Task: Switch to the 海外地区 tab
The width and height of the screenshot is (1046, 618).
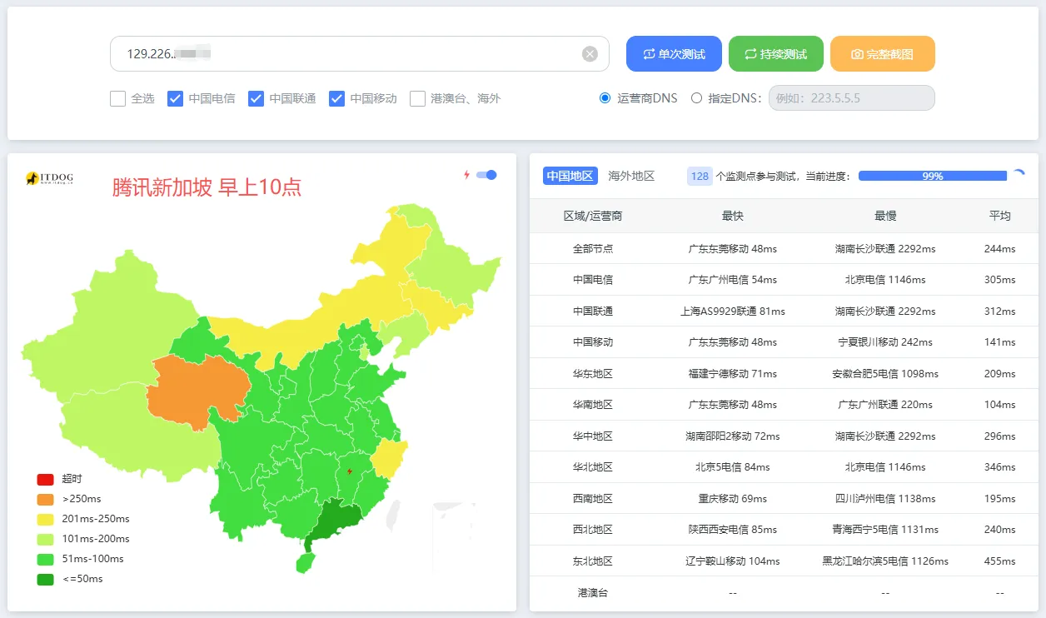Action: pyautogui.click(x=631, y=176)
